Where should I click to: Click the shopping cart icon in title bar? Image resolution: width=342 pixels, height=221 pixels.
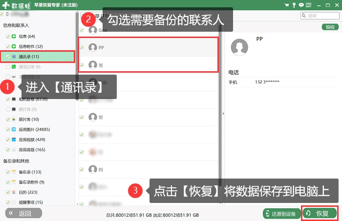click(286, 5)
